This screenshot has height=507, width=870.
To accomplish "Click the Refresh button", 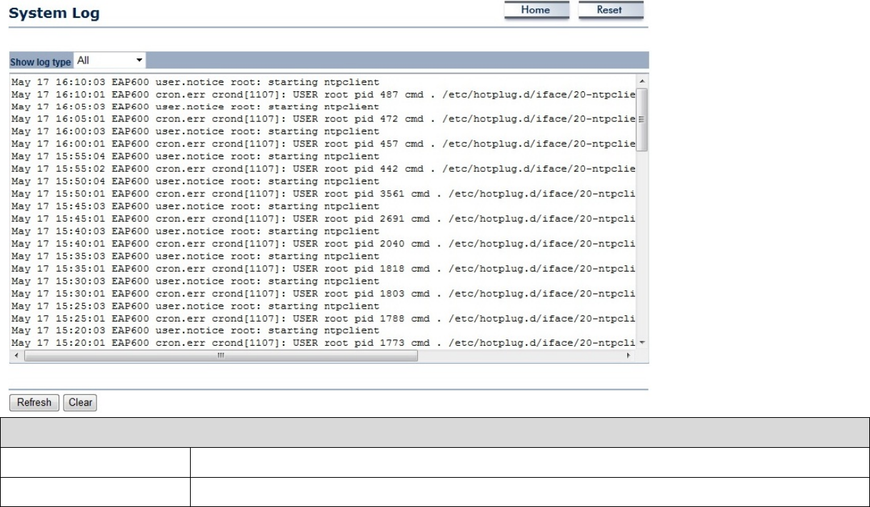I will tap(34, 403).
